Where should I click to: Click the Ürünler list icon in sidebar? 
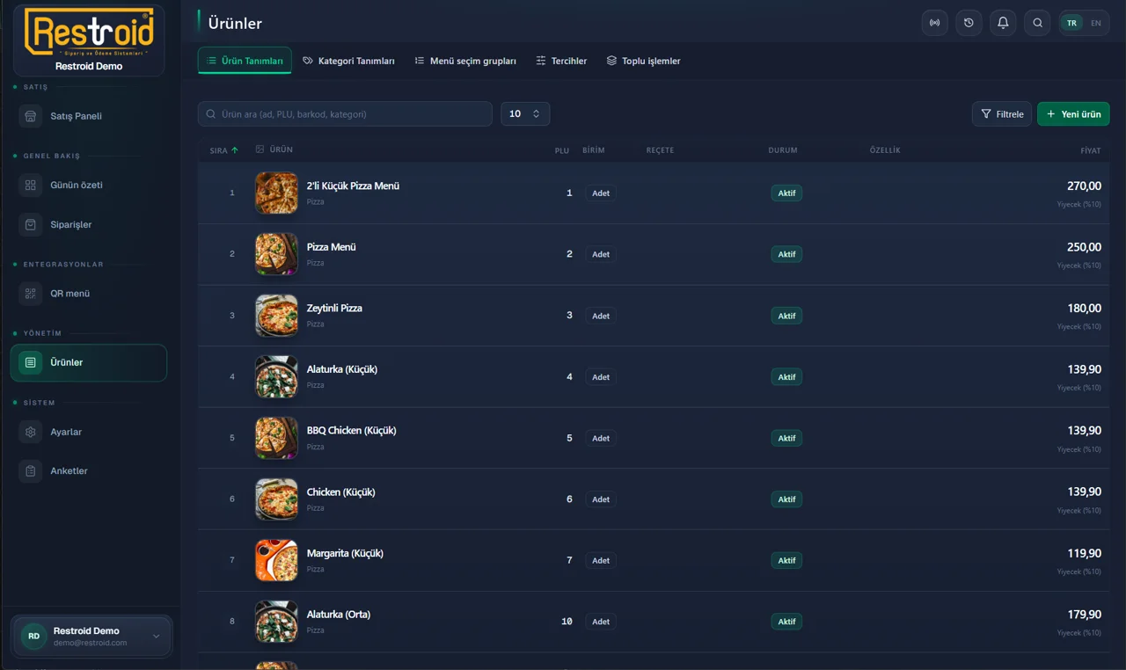tap(31, 362)
